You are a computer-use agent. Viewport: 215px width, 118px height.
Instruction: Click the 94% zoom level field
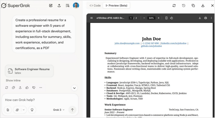[x=151, y=18]
